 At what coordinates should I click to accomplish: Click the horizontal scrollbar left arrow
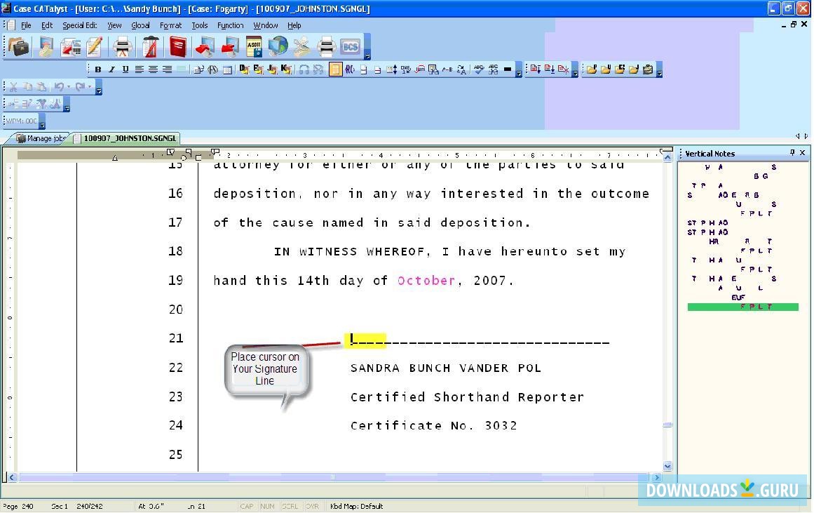click(11, 477)
